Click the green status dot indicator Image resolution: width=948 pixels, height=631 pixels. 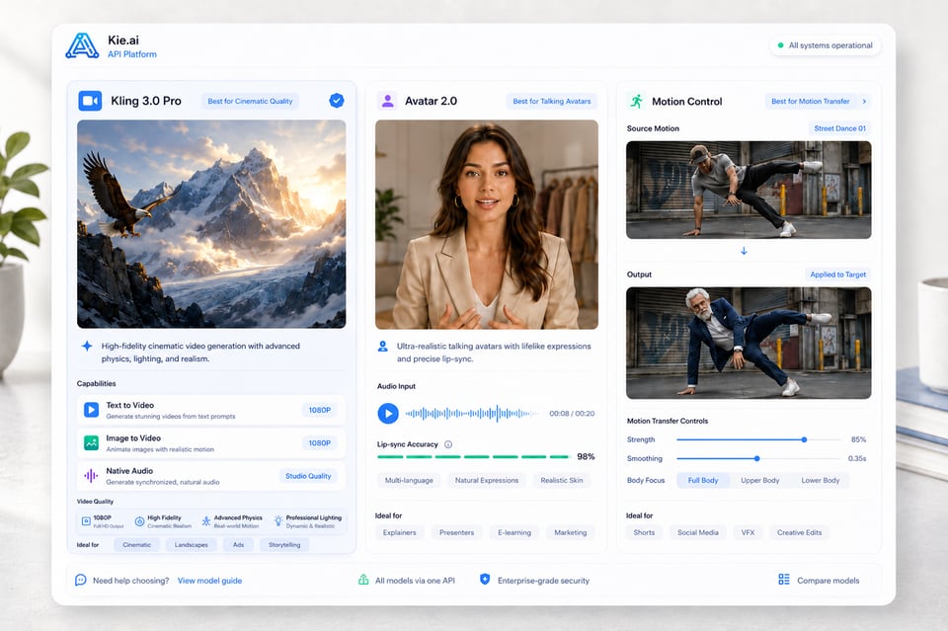click(x=780, y=45)
